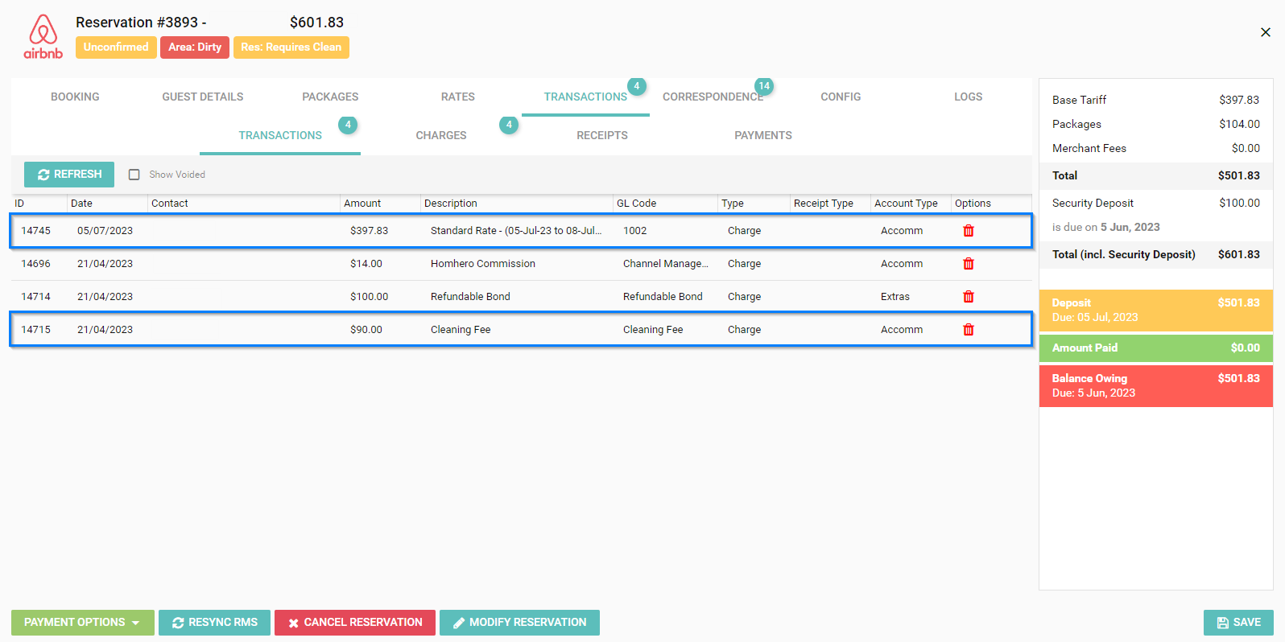Delete the Cleaning Fee transaction

pyautogui.click(x=969, y=330)
